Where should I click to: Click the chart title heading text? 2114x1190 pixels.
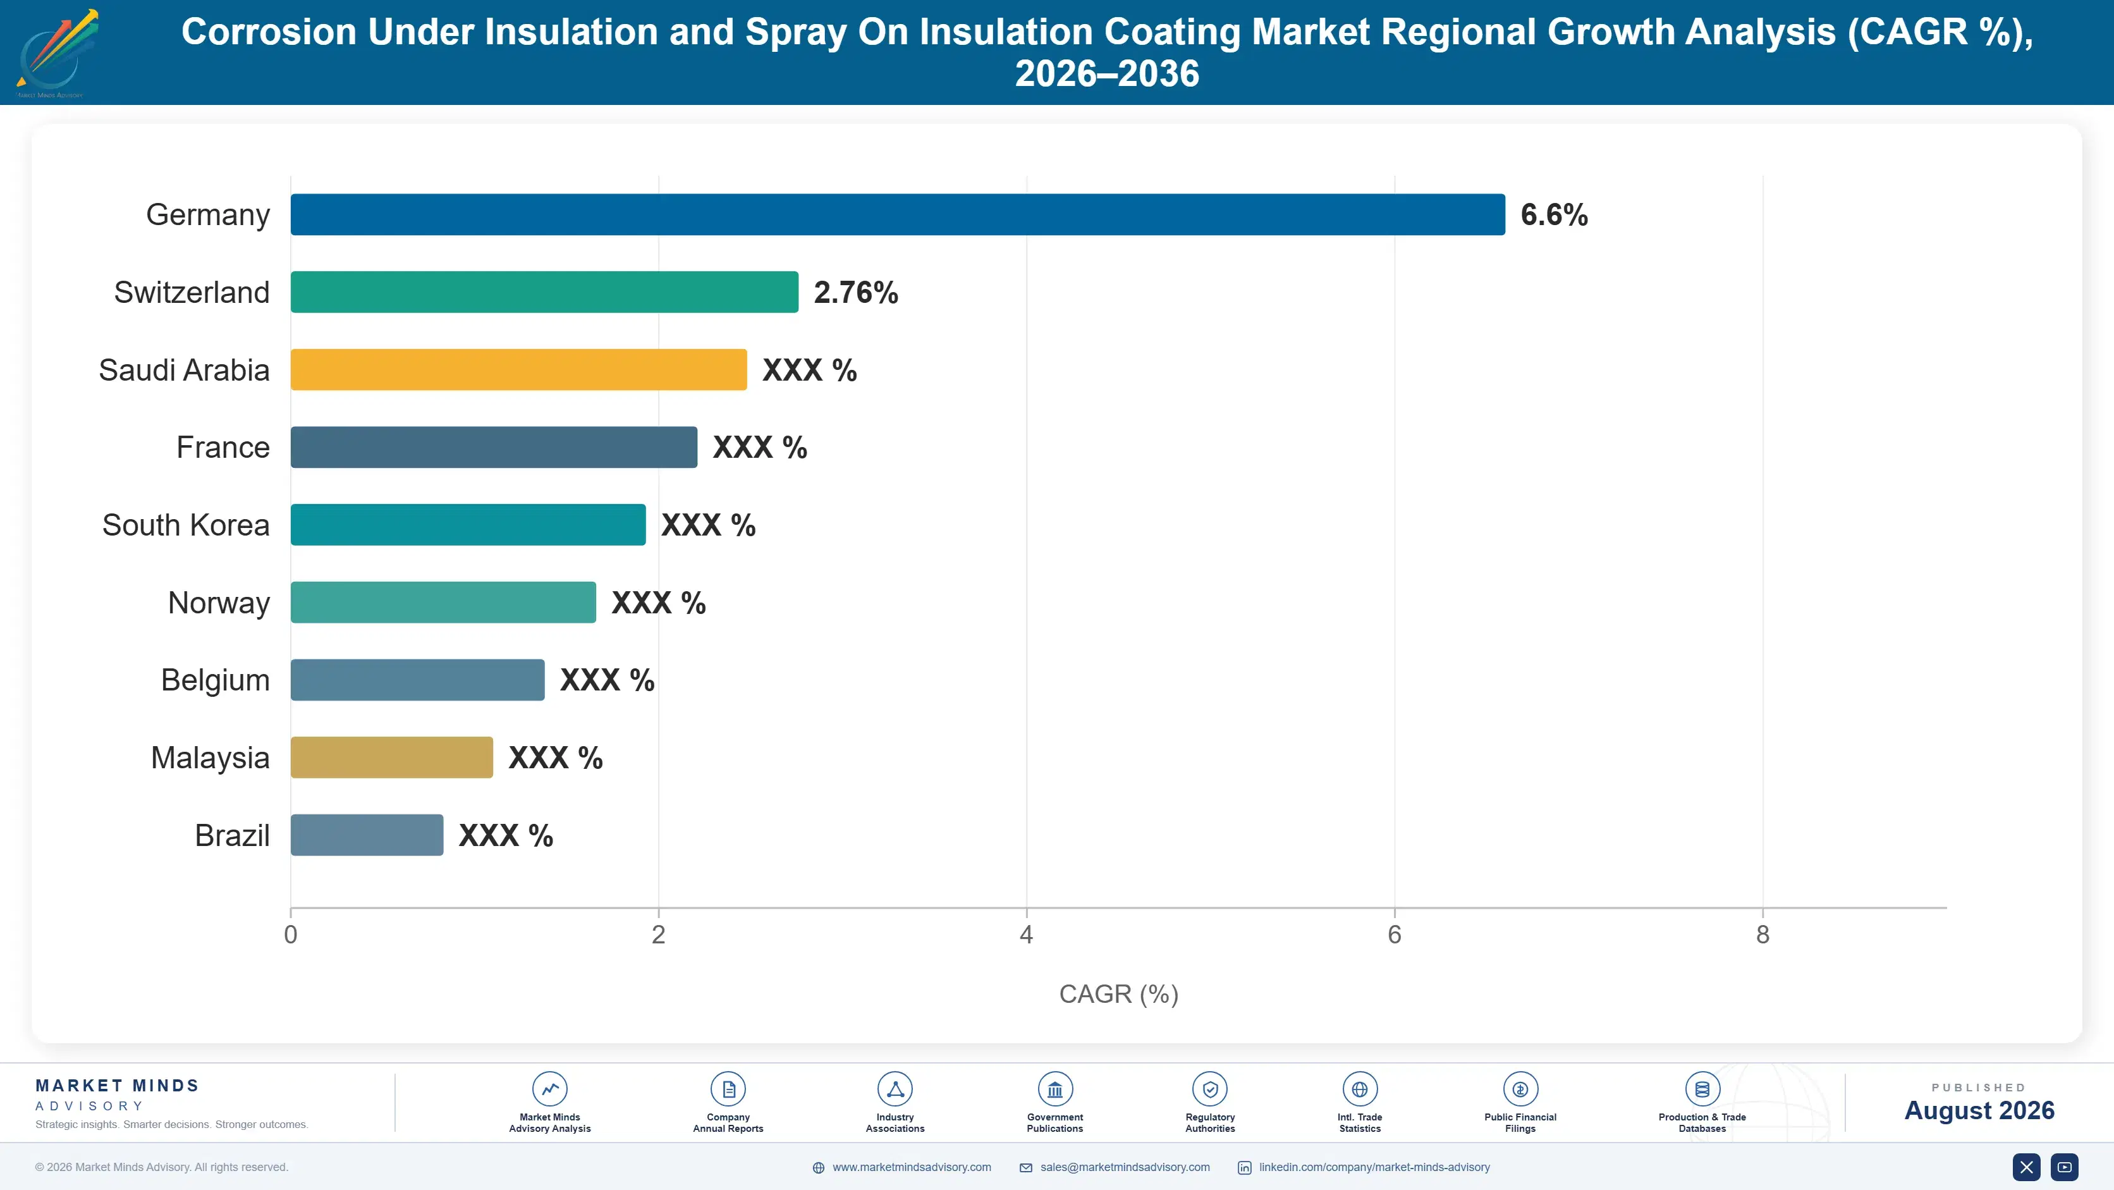tap(1107, 52)
